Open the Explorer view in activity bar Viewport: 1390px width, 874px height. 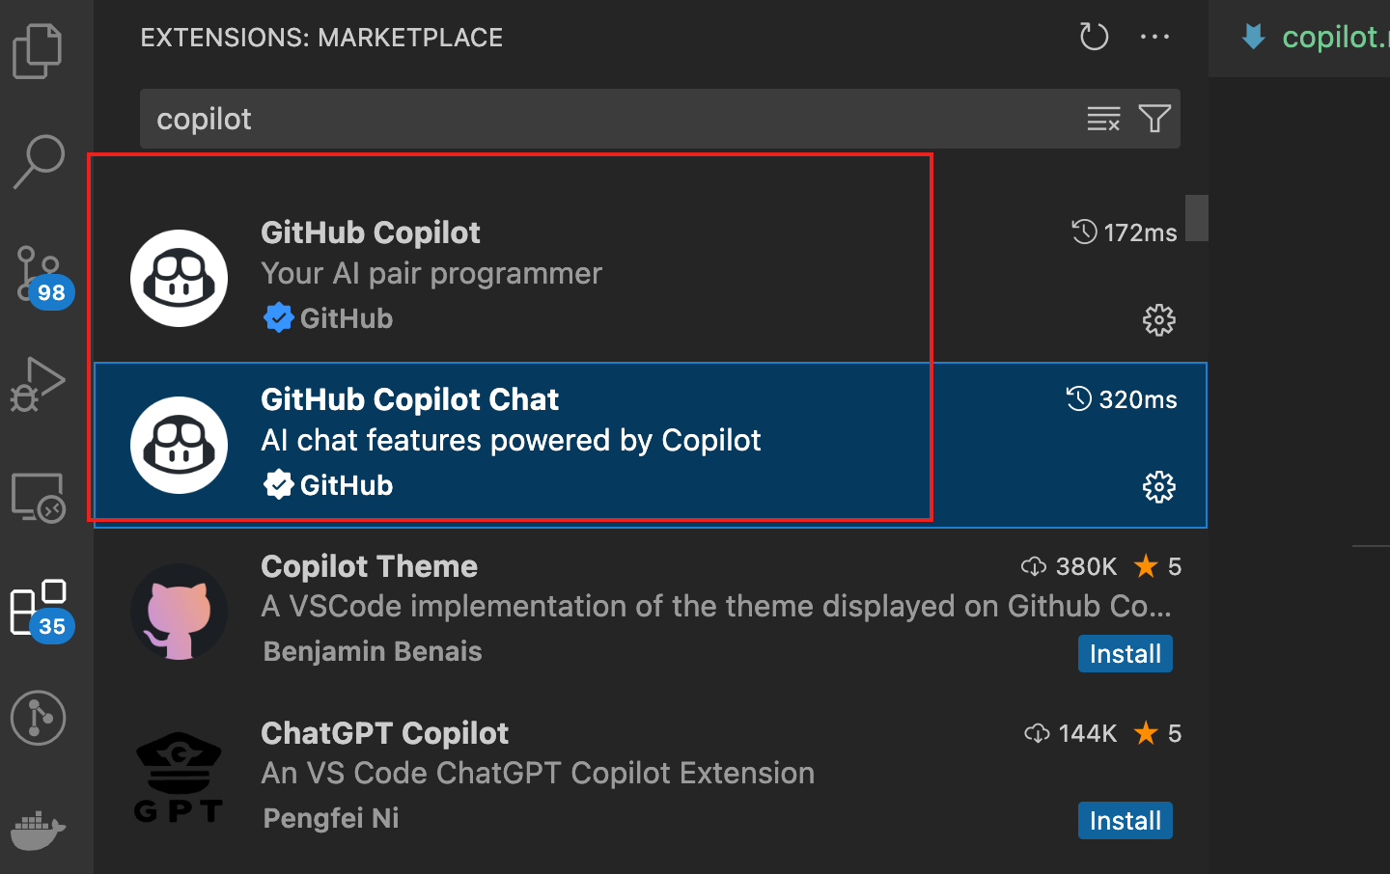point(39,51)
